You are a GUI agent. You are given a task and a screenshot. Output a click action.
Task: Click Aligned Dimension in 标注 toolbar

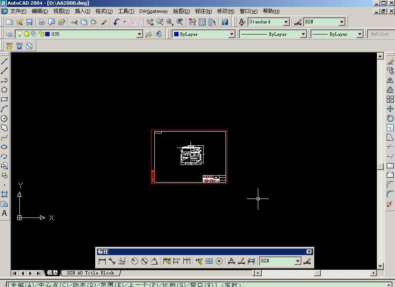(112, 261)
